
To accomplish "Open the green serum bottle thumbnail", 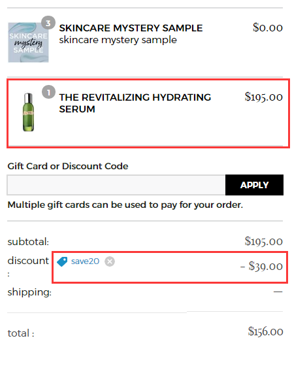I will coord(28,112).
